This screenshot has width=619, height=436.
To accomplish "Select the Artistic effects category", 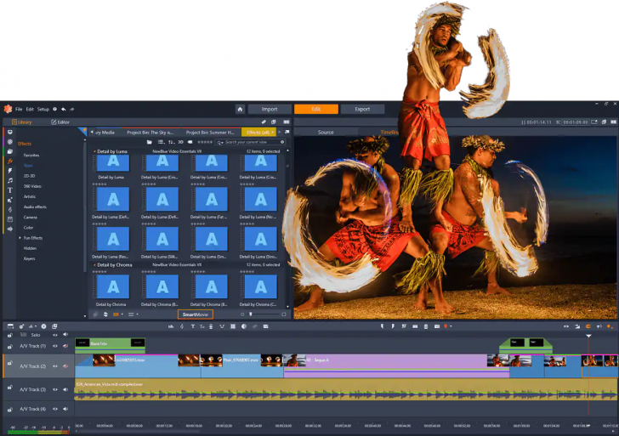I will pos(30,196).
